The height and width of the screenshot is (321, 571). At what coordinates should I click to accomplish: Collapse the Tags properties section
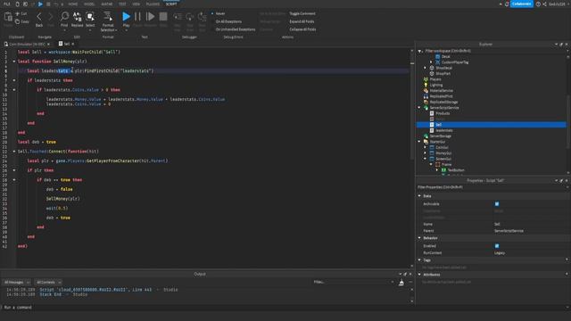419,260
